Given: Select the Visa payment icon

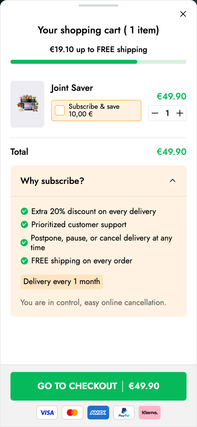Looking at the screenshot, I should 47,413.
